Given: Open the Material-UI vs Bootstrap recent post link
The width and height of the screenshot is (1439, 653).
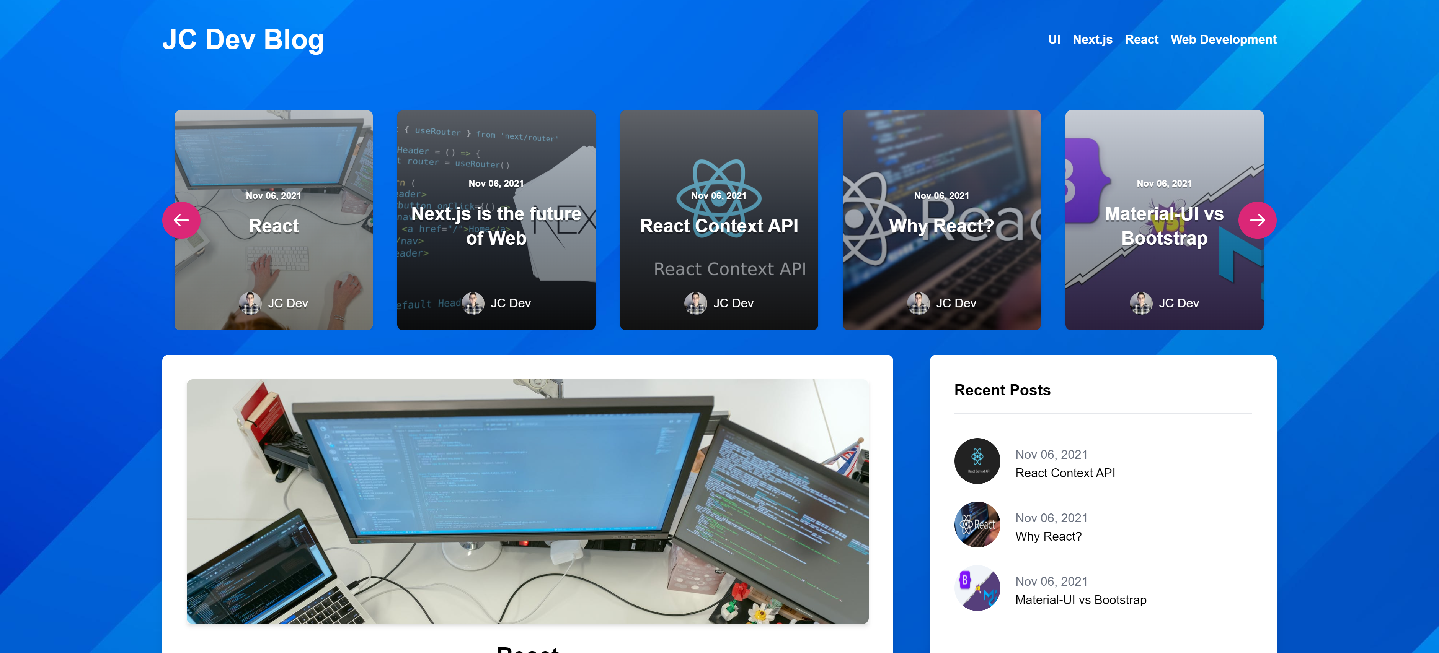Looking at the screenshot, I should [1080, 600].
